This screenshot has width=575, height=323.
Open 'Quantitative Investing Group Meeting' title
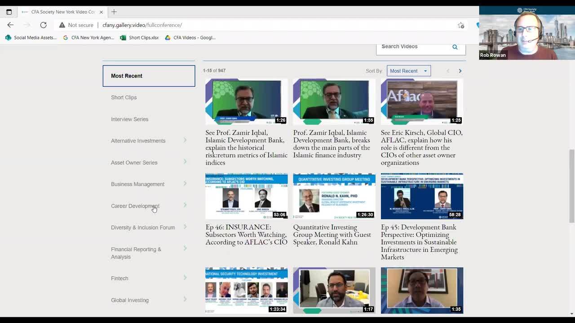332,235
